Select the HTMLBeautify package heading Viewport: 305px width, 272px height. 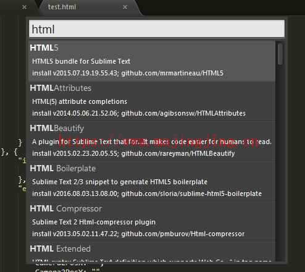point(57,129)
